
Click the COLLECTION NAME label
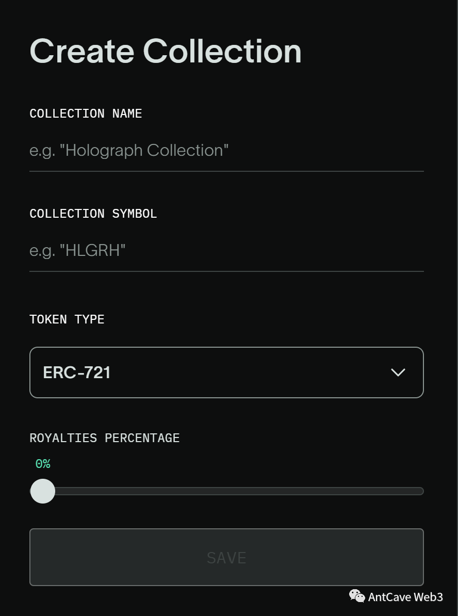coord(86,114)
